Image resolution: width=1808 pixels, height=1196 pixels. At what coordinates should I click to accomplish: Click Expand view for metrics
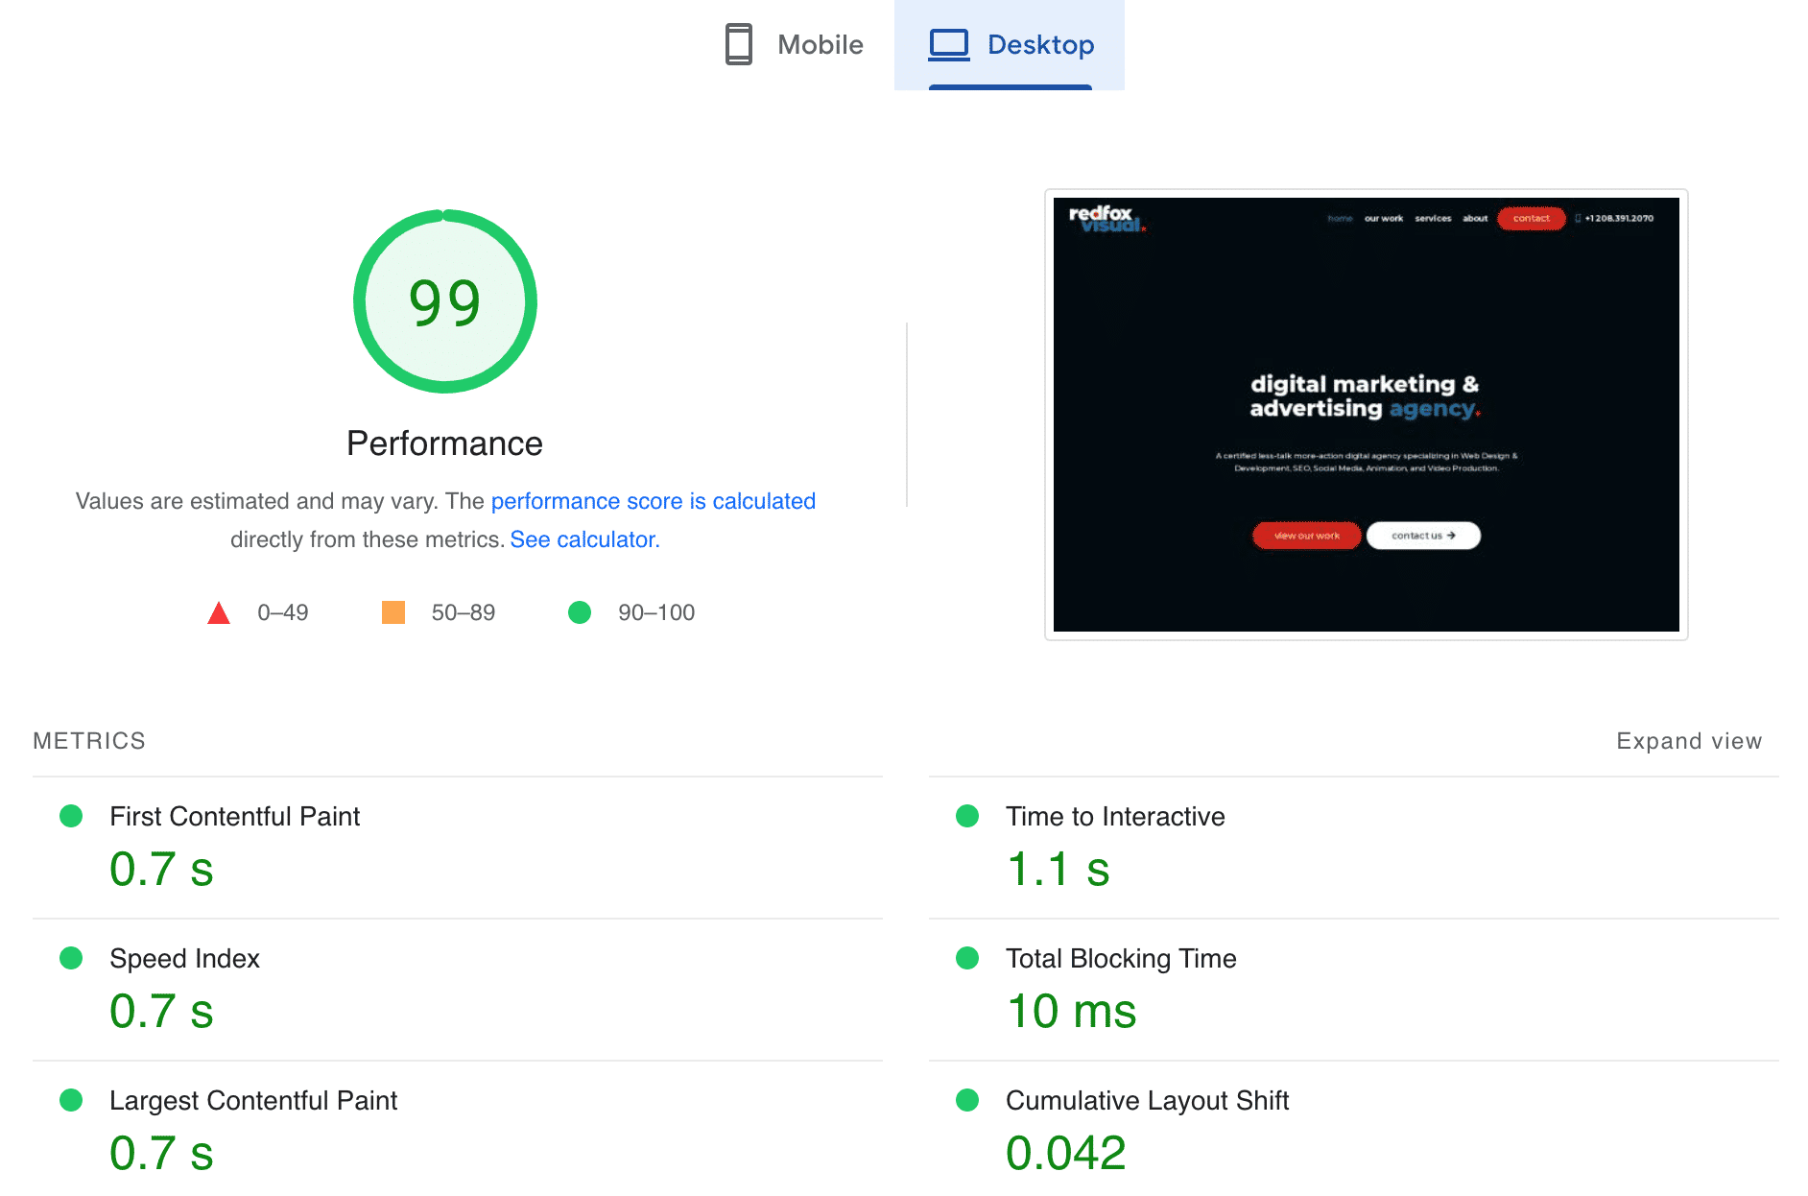[x=1688, y=740]
